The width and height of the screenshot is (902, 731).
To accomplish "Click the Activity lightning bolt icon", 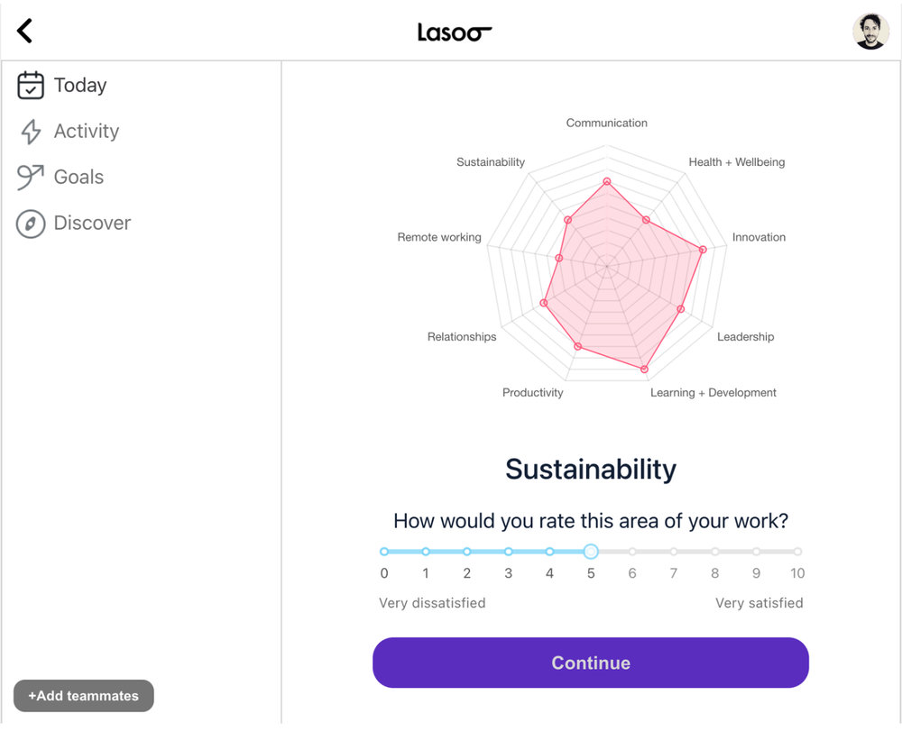I will click(x=31, y=132).
